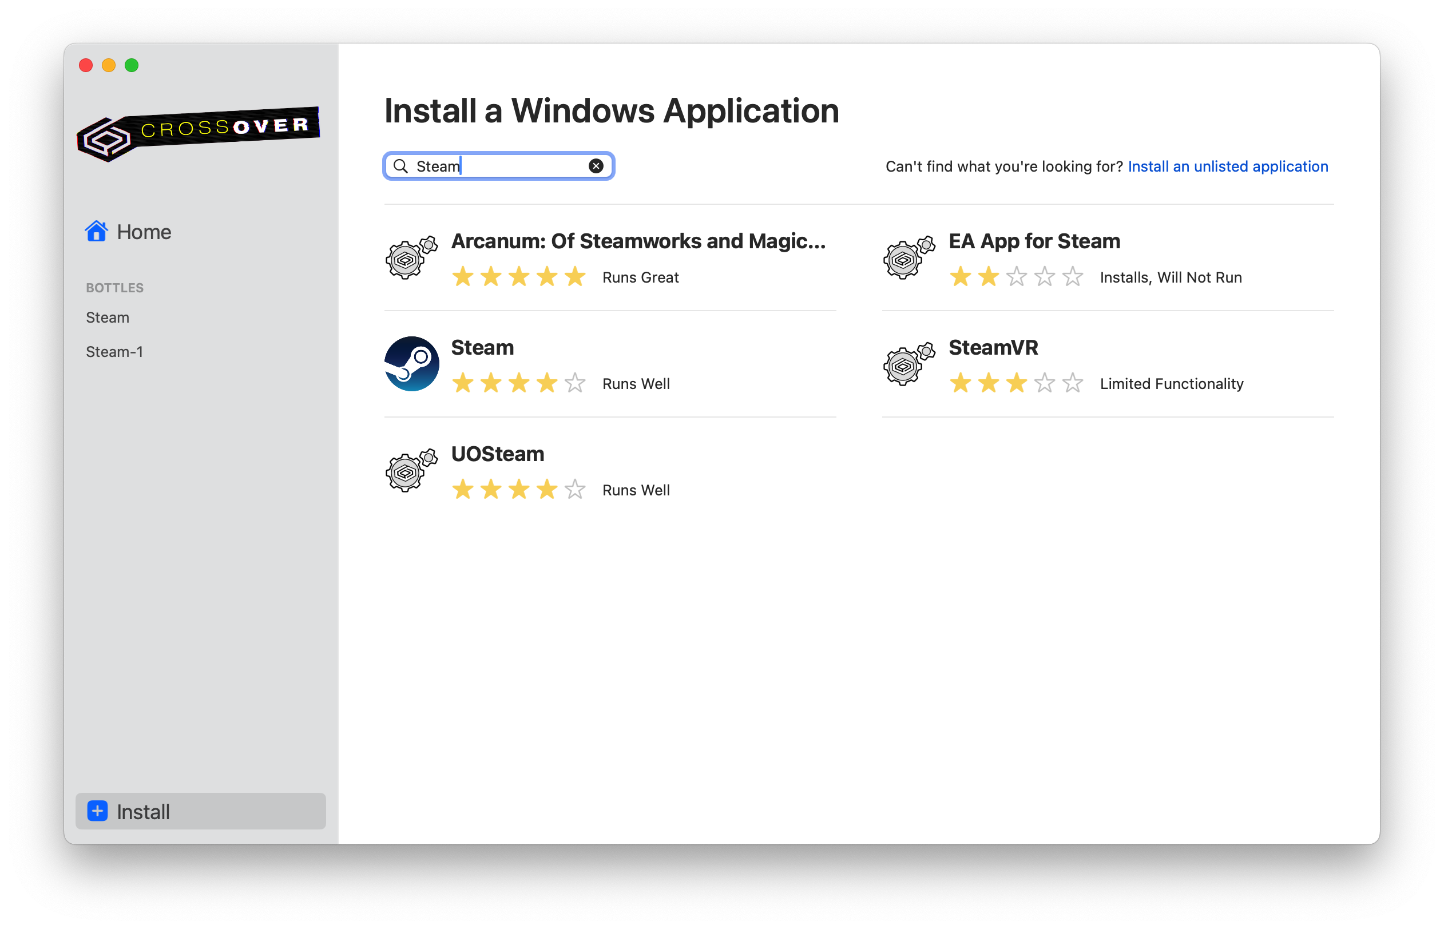The height and width of the screenshot is (929, 1444).
Task: Click the EA App for Steam gear icon
Action: coord(910,258)
